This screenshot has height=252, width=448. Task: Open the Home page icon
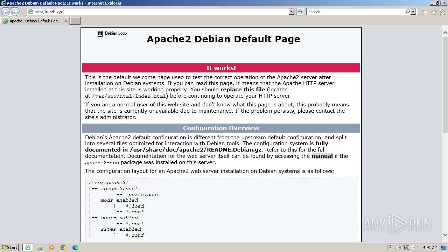point(425,12)
